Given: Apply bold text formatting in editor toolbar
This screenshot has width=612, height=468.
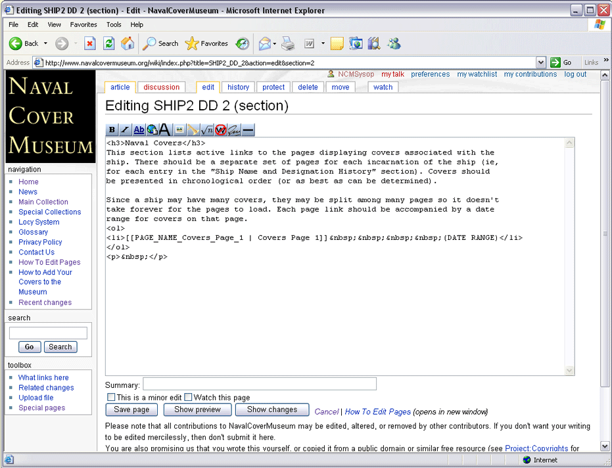Looking at the screenshot, I should [x=112, y=130].
